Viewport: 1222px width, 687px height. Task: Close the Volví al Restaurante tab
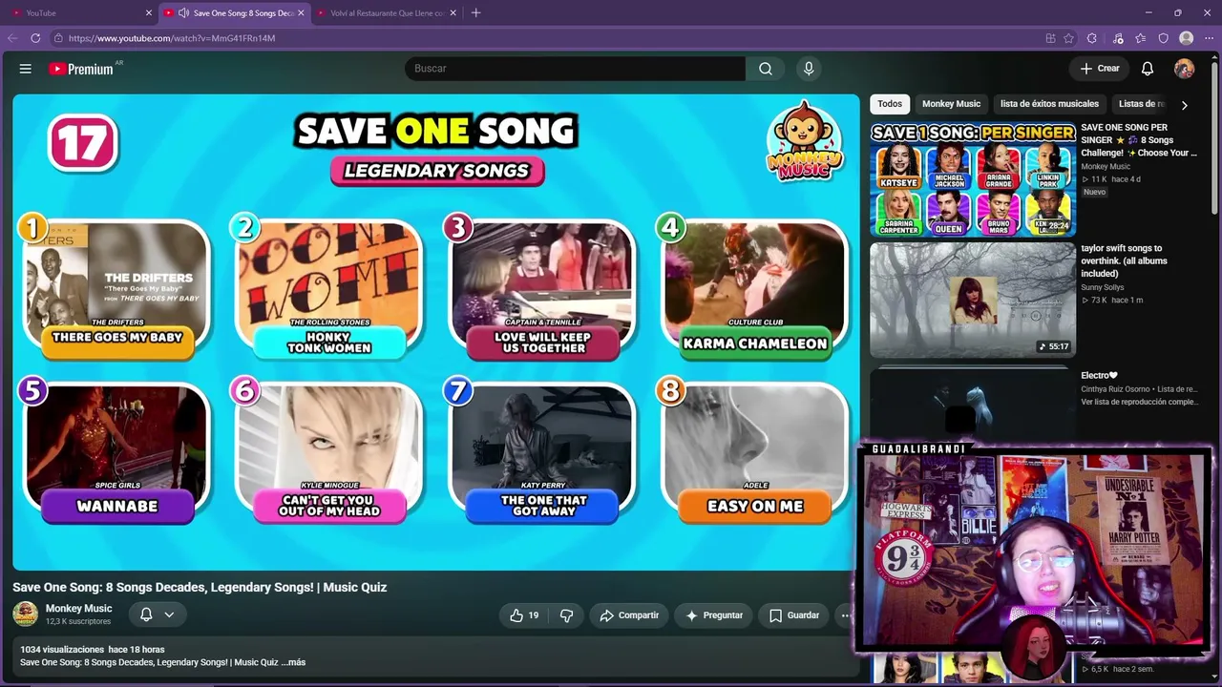(453, 12)
